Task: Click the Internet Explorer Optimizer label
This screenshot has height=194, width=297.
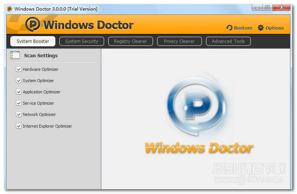Action: 47,126
